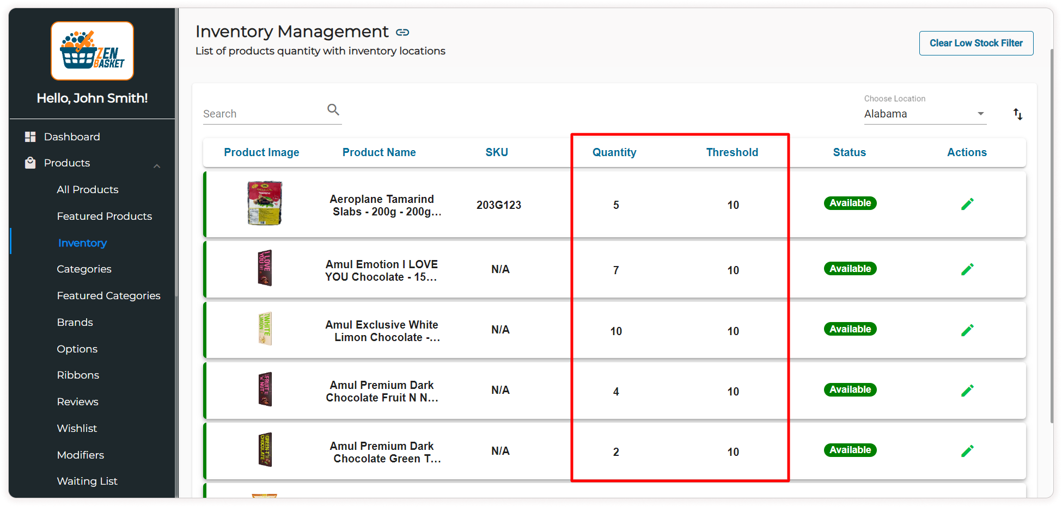Click the page vertical scrollbar
The height and width of the screenshot is (507, 1062).
(1052, 235)
